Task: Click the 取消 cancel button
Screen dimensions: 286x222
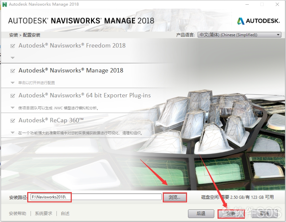Action: click(x=264, y=213)
